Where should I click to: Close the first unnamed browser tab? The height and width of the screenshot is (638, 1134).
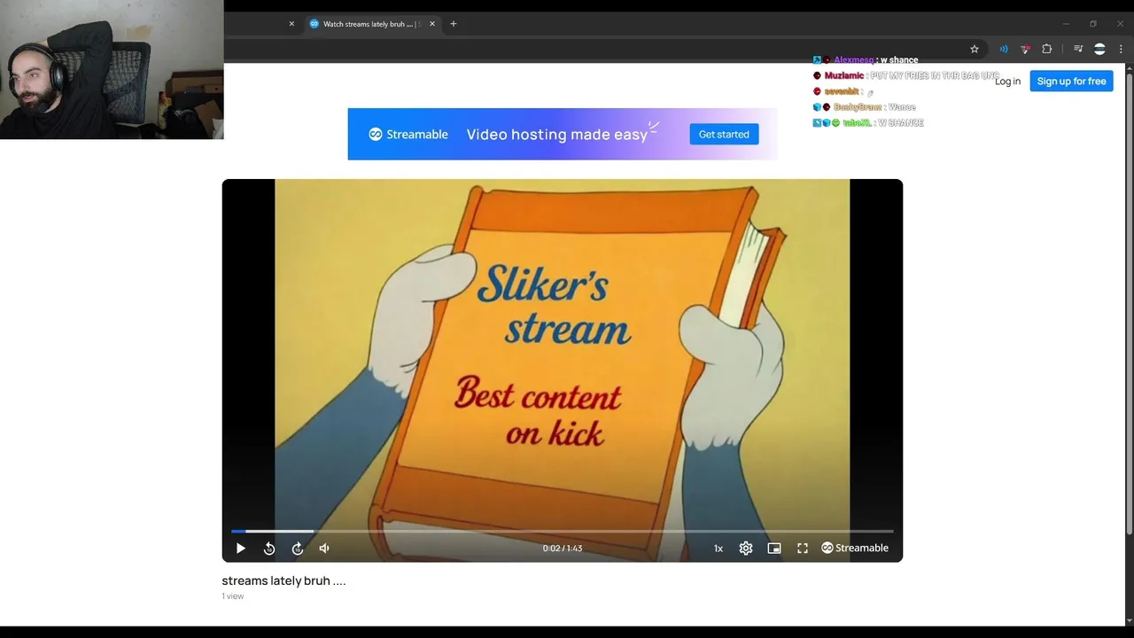pos(291,24)
